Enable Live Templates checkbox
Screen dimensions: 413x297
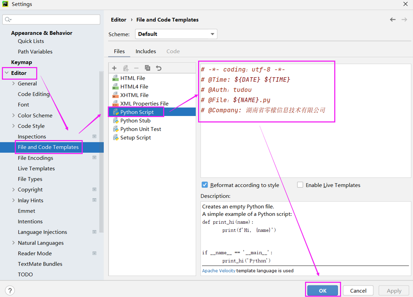coord(300,185)
